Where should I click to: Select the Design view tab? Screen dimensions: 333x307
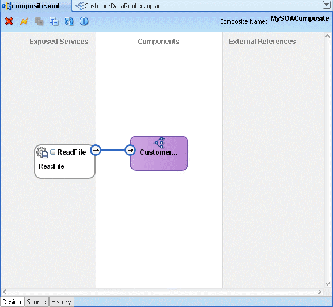pyautogui.click(x=12, y=302)
